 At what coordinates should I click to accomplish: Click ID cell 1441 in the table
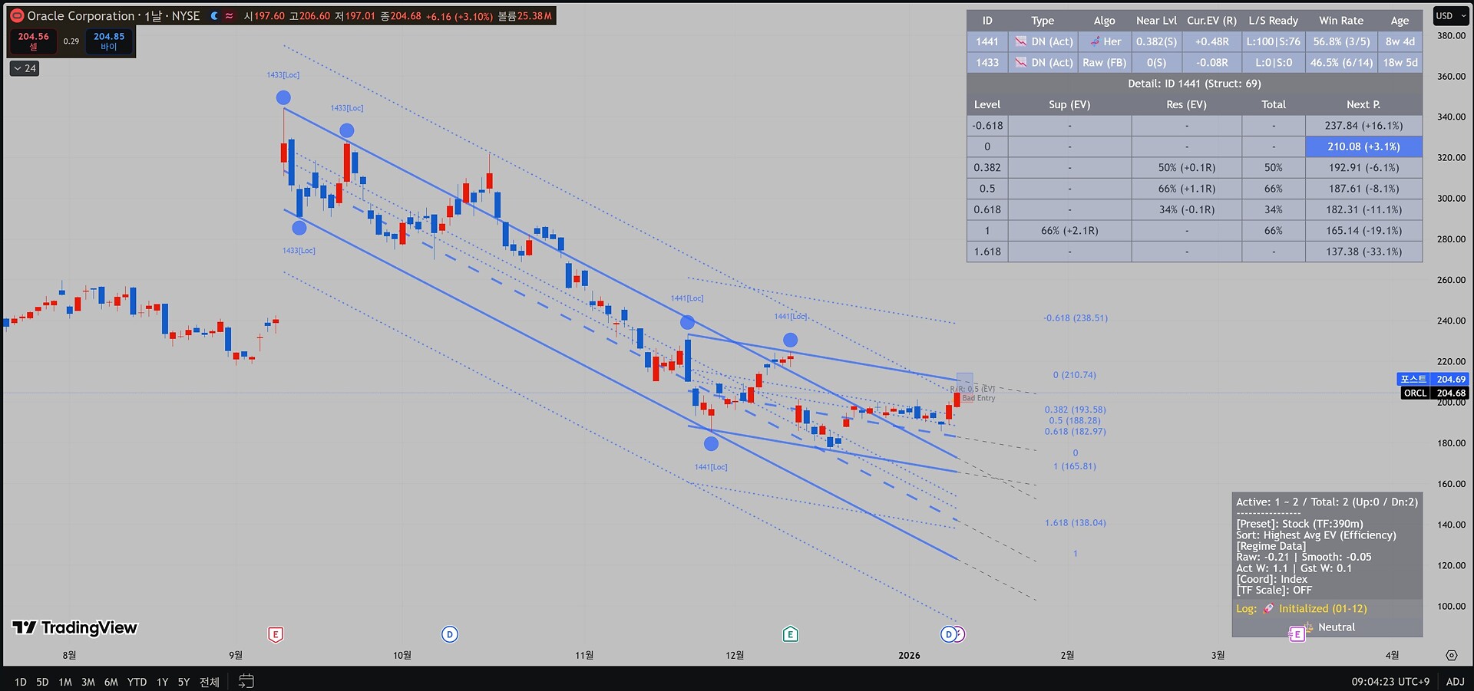[987, 41]
